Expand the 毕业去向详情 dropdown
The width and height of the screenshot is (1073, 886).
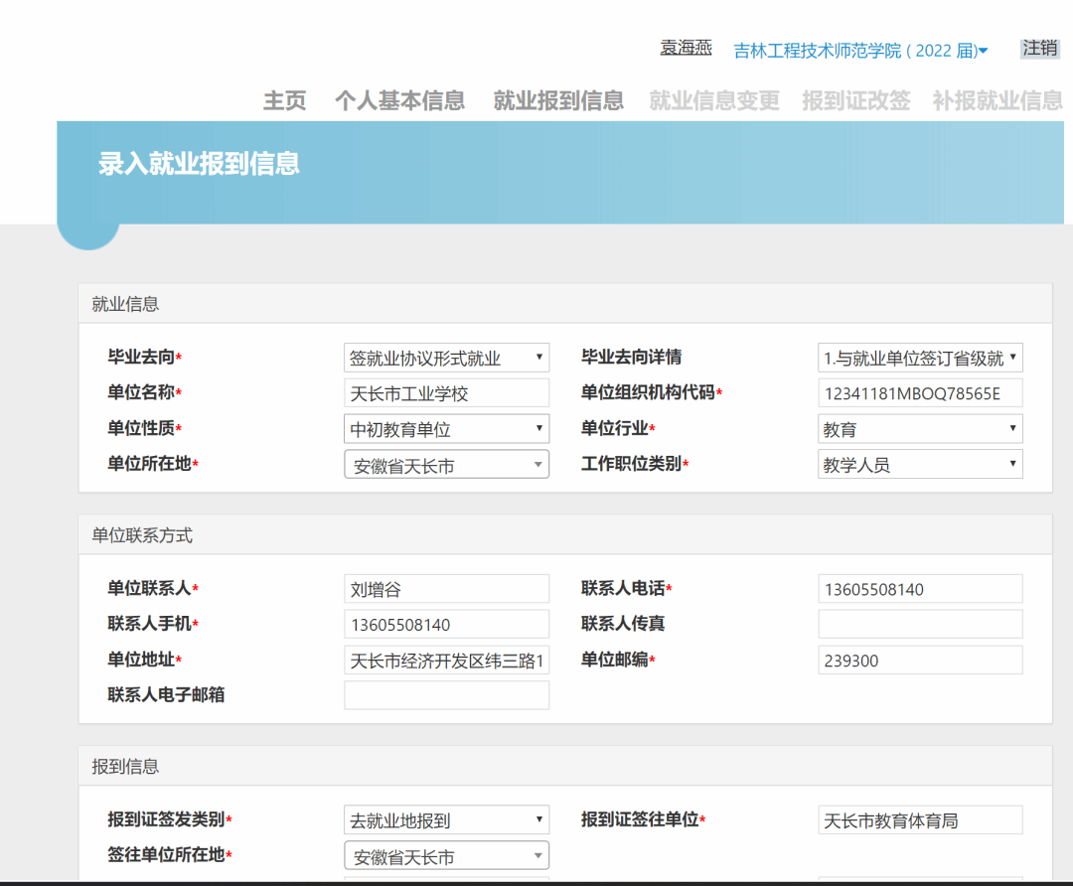tap(920, 358)
